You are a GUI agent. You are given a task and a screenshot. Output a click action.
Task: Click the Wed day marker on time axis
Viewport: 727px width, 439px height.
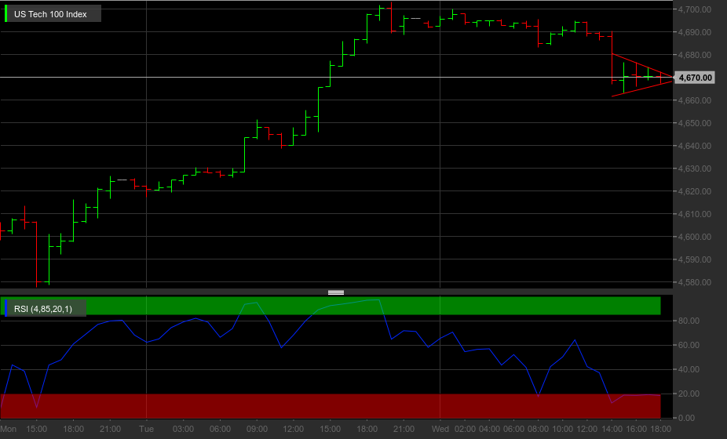pos(440,430)
